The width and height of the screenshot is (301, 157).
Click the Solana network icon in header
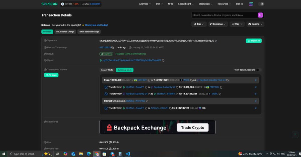(251, 4)
